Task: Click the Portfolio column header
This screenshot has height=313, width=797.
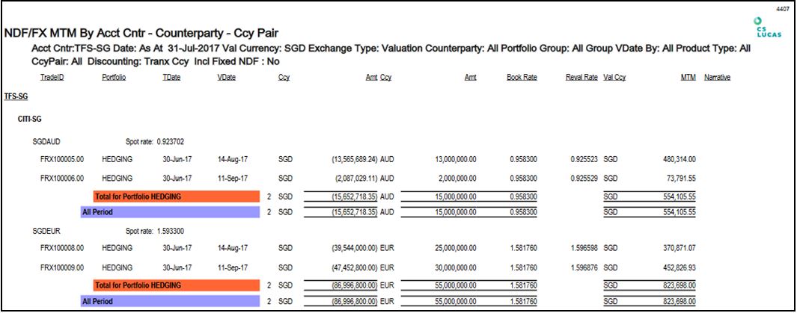Action: [113, 77]
